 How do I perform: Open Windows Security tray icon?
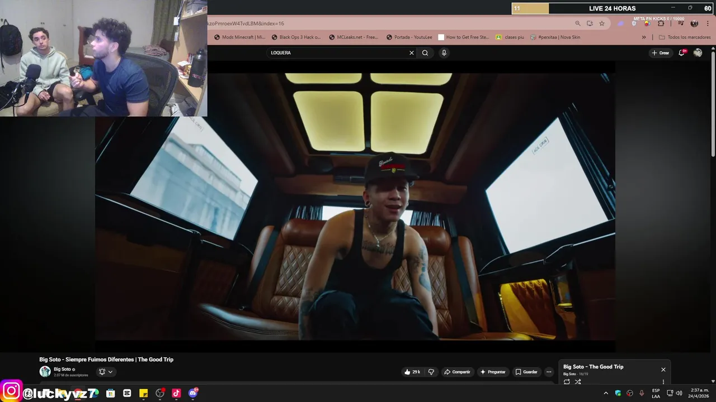(618, 393)
